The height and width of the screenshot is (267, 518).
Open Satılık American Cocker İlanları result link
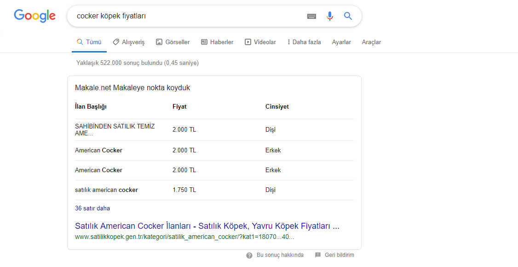pyautogui.click(x=207, y=226)
